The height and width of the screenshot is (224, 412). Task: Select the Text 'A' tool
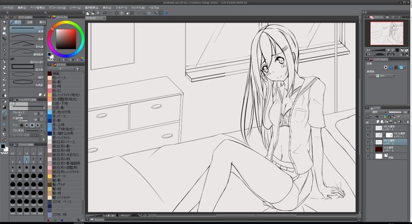tap(4, 130)
